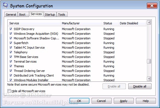Confirm with the OK button
This screenshot has height=108, width=160.
click(79, 101)
